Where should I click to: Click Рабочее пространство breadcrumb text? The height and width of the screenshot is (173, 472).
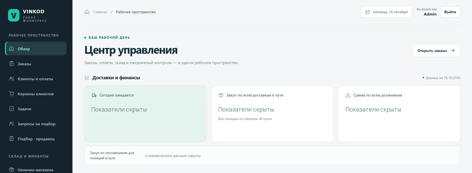[x=136, y=12]
